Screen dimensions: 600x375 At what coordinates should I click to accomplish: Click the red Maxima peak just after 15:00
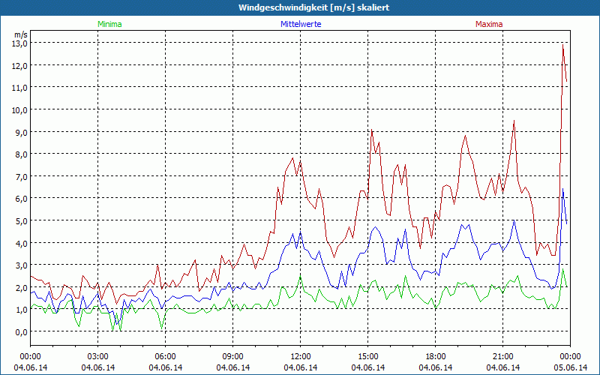tap(371, 130)
